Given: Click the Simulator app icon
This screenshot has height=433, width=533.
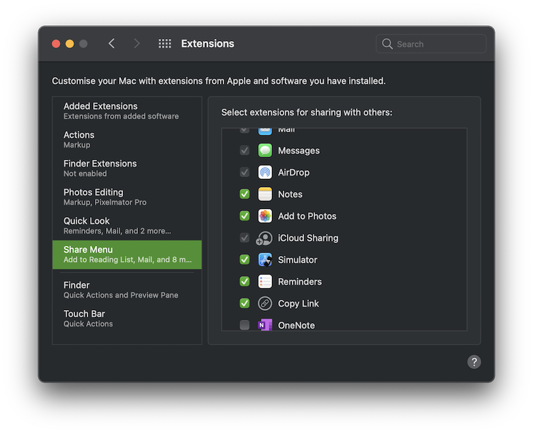Looking at the screenshot, I should [265, 260].
